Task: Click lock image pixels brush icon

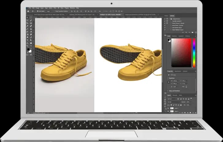Action: click(x=174, y=105)
